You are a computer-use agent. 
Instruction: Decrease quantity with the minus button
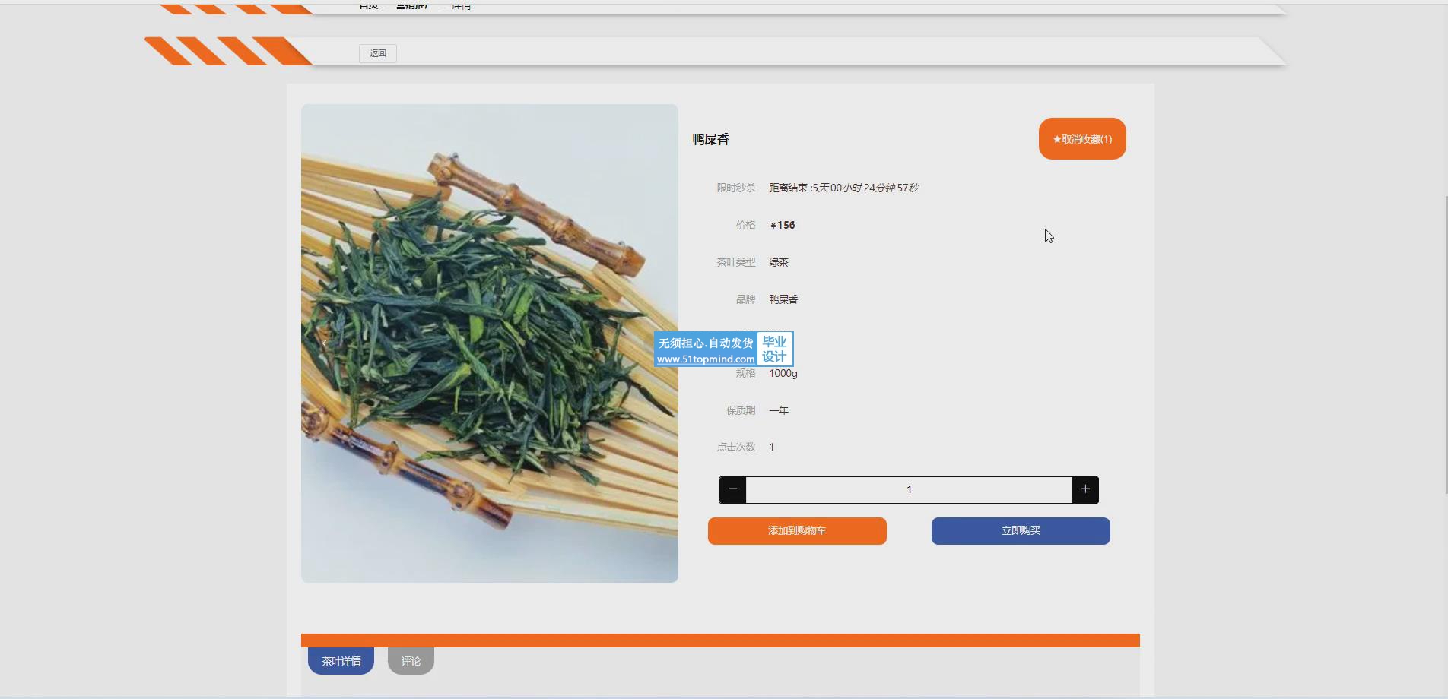(732, 490)
